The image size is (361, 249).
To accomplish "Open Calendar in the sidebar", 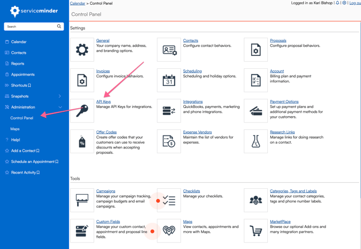I will (19, 42).
